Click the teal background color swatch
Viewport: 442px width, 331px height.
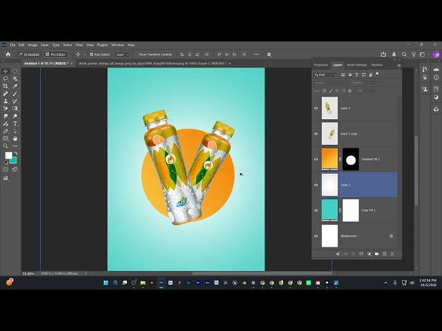click(14, 161)
